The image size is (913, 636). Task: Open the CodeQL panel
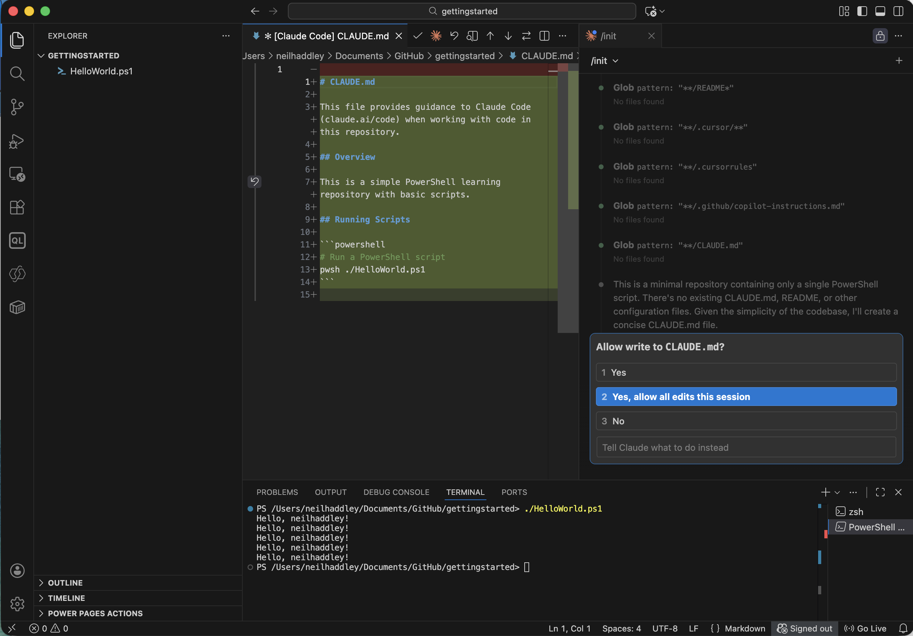pos(17,240)
